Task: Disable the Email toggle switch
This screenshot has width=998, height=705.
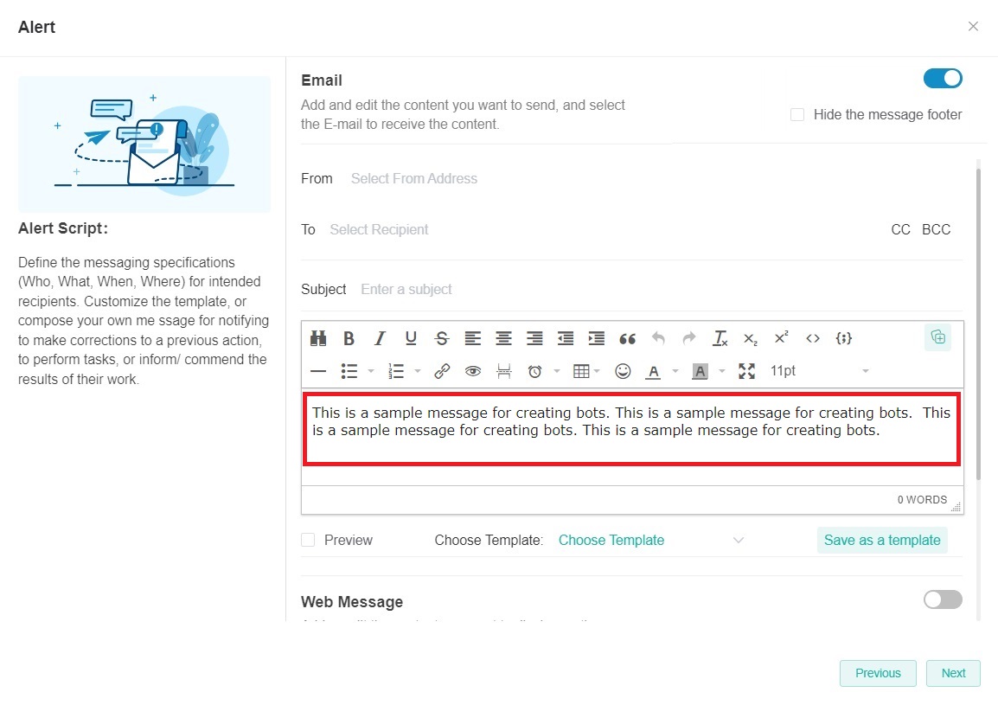Action: [942, 79]
